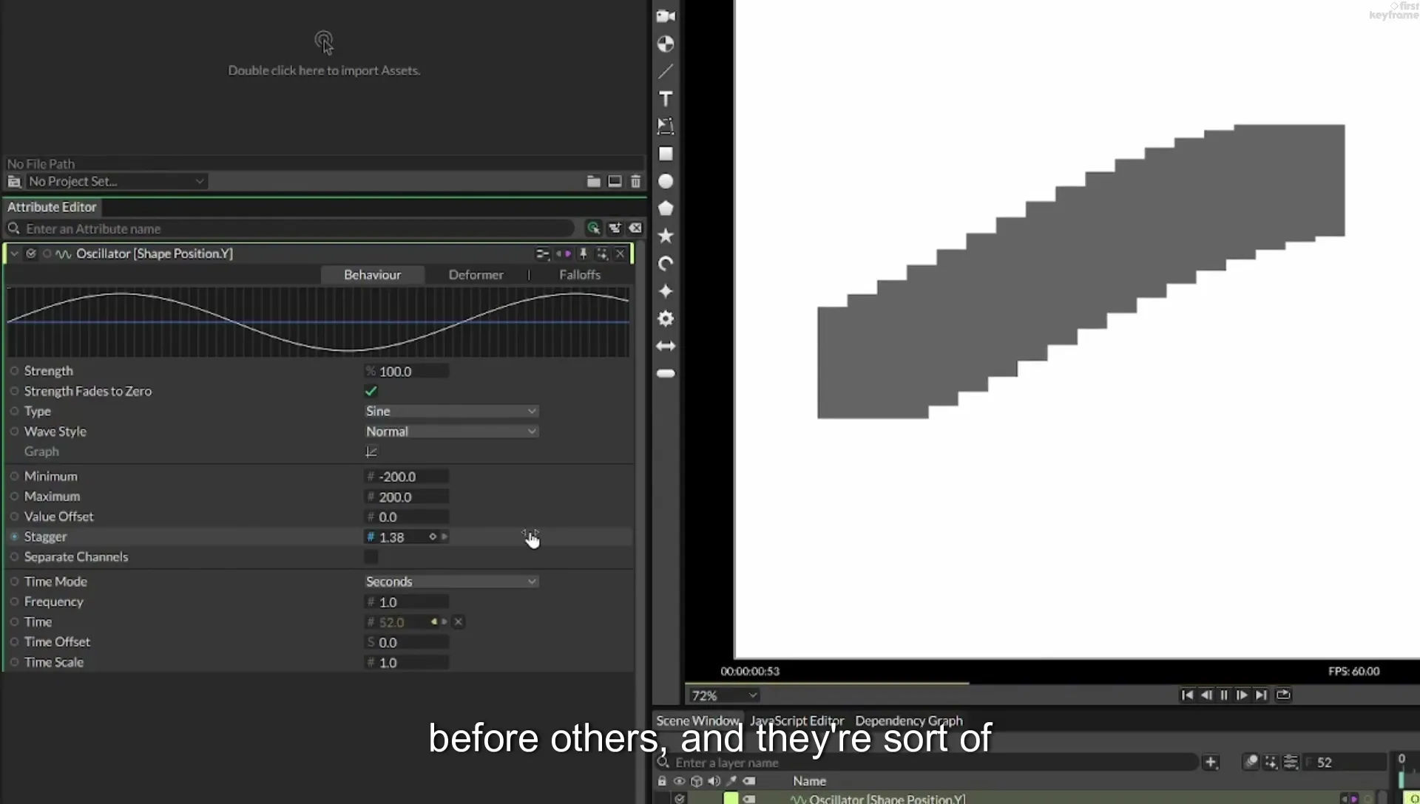Open the Dependency Graph tab
Screen dimensions: 1420x804
[x=909, y=720]
